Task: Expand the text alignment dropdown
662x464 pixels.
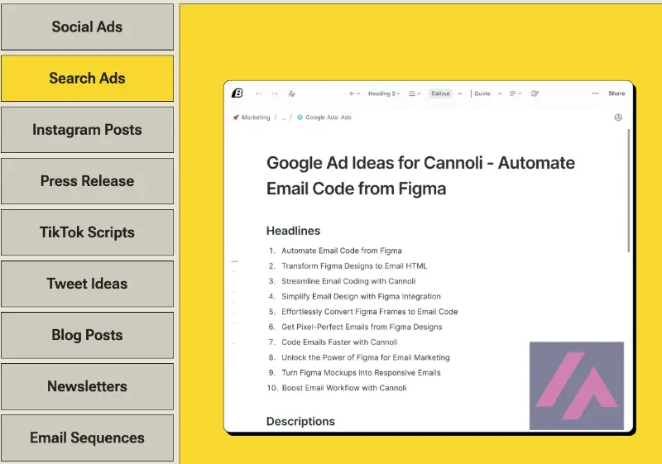Action: [x=515, y=93]
